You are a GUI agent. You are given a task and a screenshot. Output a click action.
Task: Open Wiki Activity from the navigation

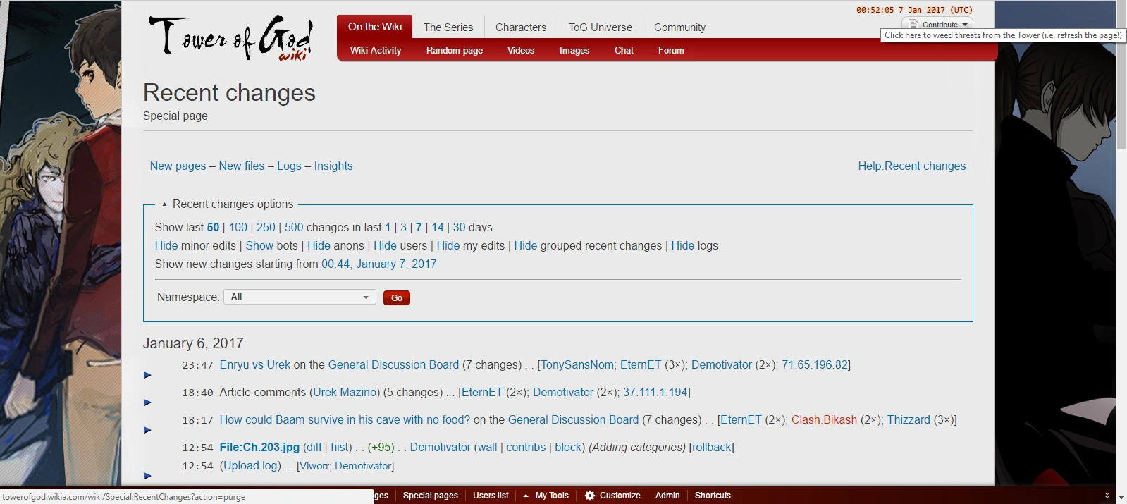tap(375, 51)
